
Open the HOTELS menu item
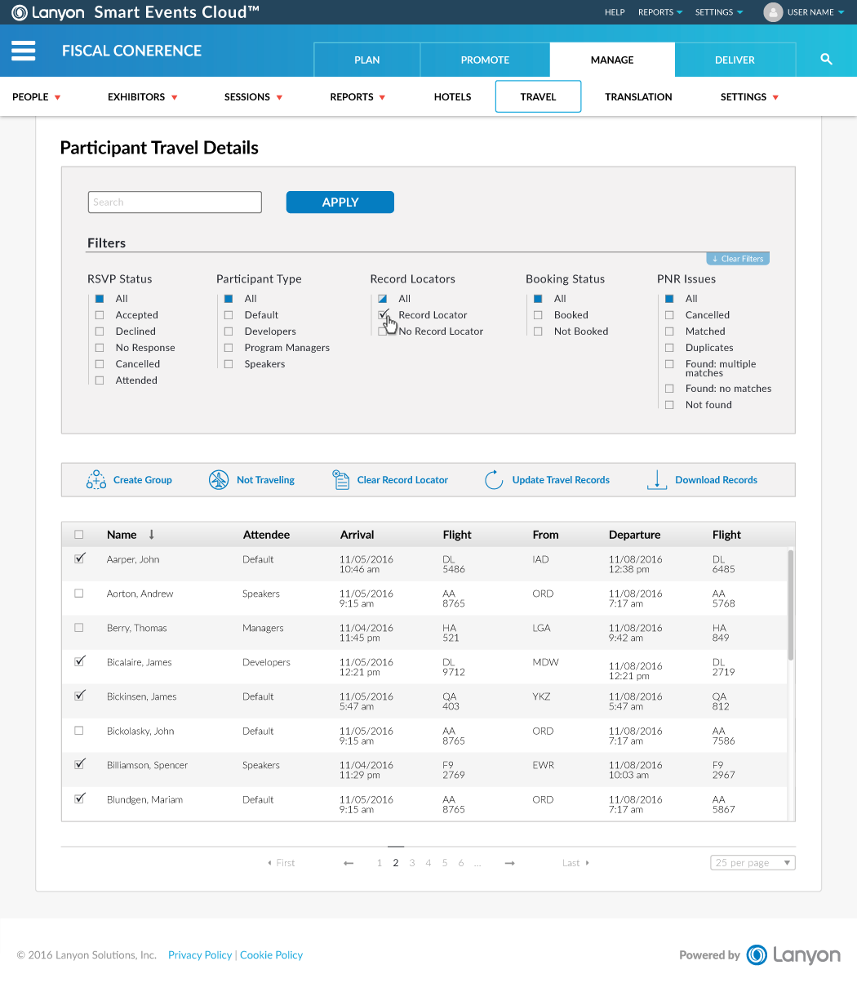point(453,97)
